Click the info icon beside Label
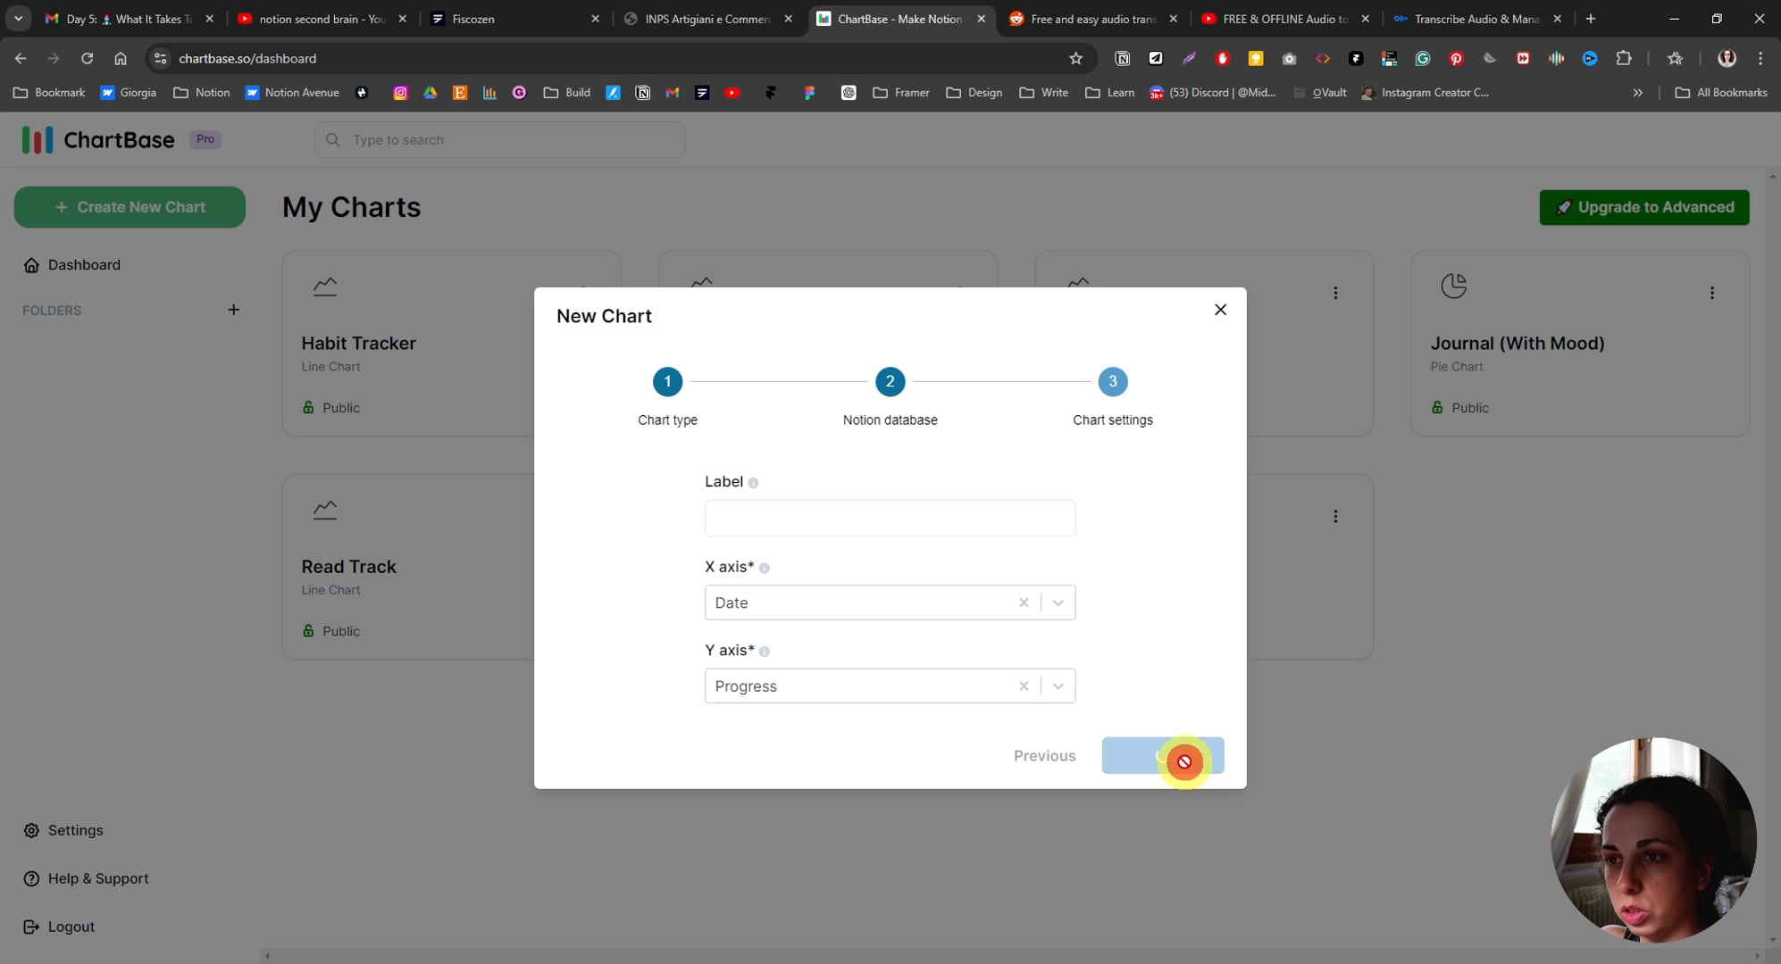 (x=753, y=482)
